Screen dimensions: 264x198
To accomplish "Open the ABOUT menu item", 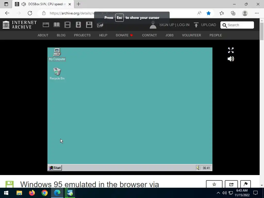I will (x=43, y=35).
